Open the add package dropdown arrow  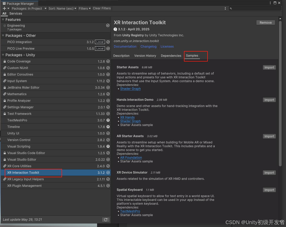pyautogui.click(x=8, y=8)
